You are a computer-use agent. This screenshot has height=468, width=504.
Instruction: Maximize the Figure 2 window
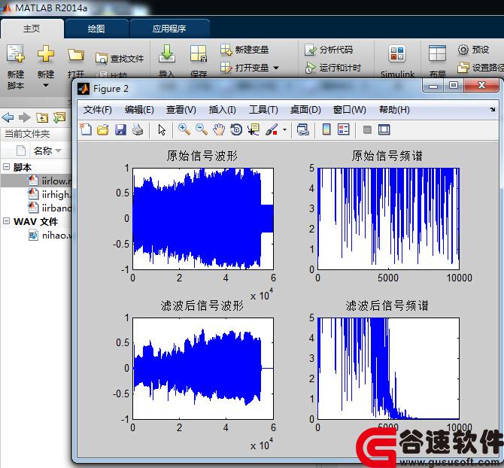tap(454, 85)
